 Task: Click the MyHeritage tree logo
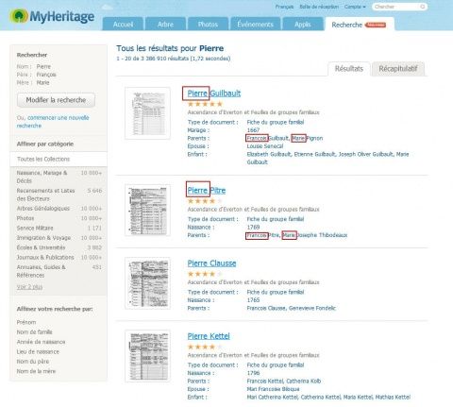pyautogui.click(x=19, y=16)
